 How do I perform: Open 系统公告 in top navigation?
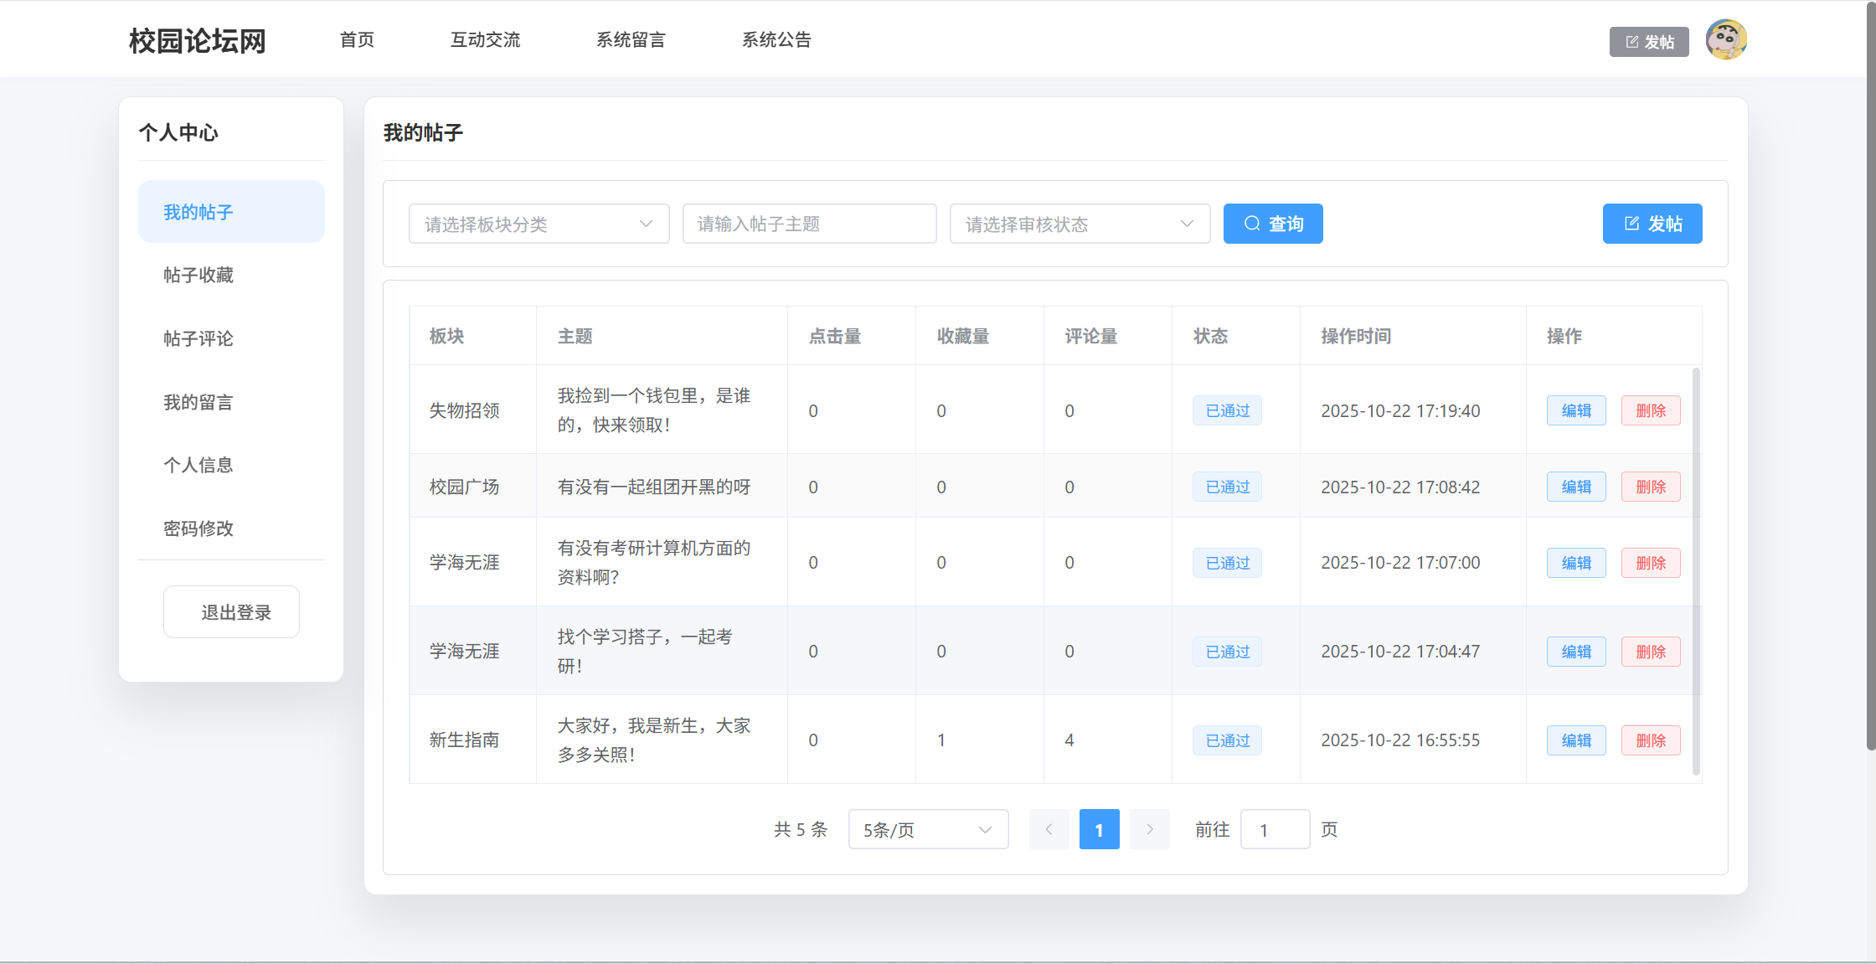pos(776,39)
